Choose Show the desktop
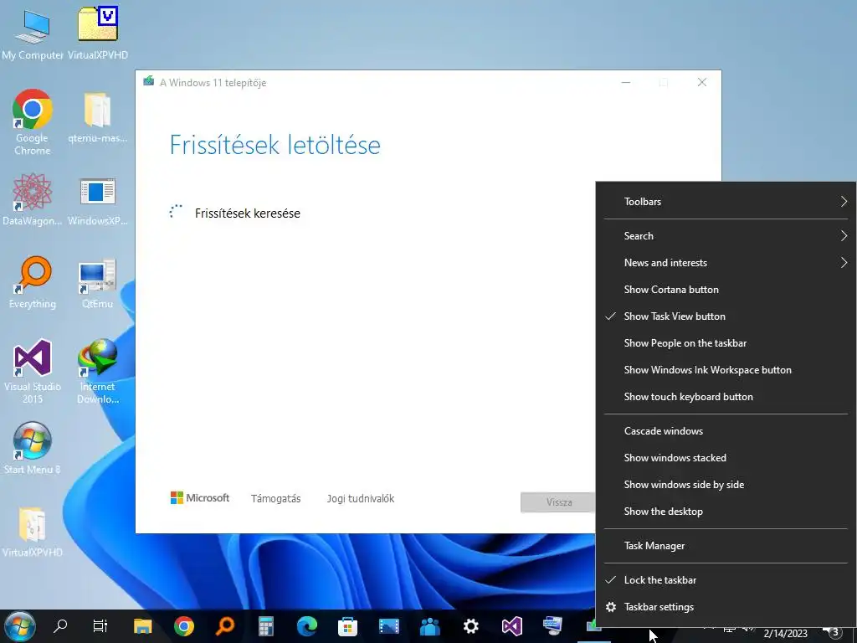This screenshot has width=857, height=643. click(726, 512)
